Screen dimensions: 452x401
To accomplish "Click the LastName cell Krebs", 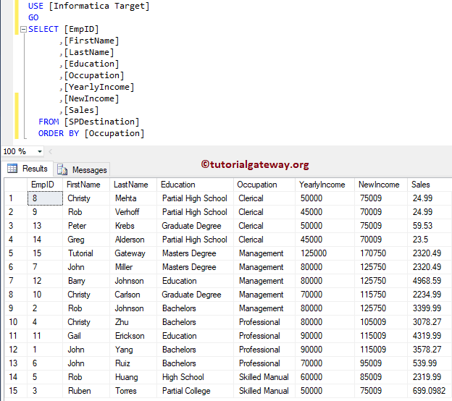I will (133, 226).
